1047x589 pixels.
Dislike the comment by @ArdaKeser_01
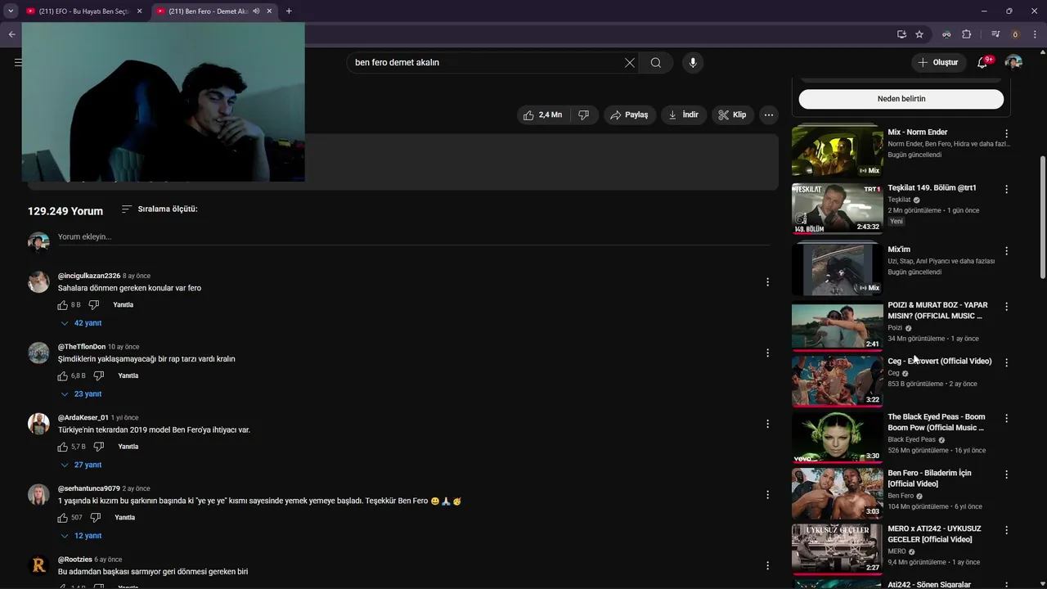click(99, 447)
